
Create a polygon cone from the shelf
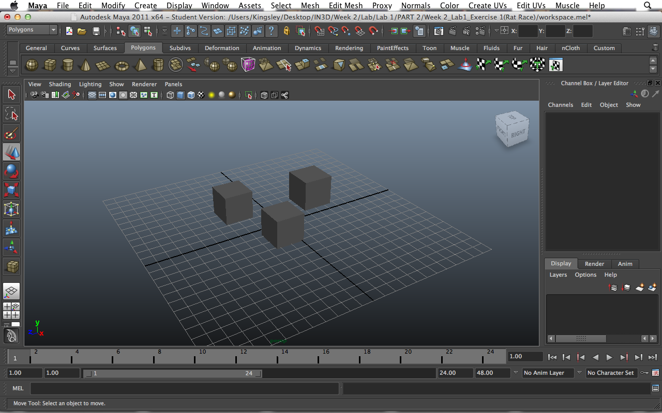85,65
